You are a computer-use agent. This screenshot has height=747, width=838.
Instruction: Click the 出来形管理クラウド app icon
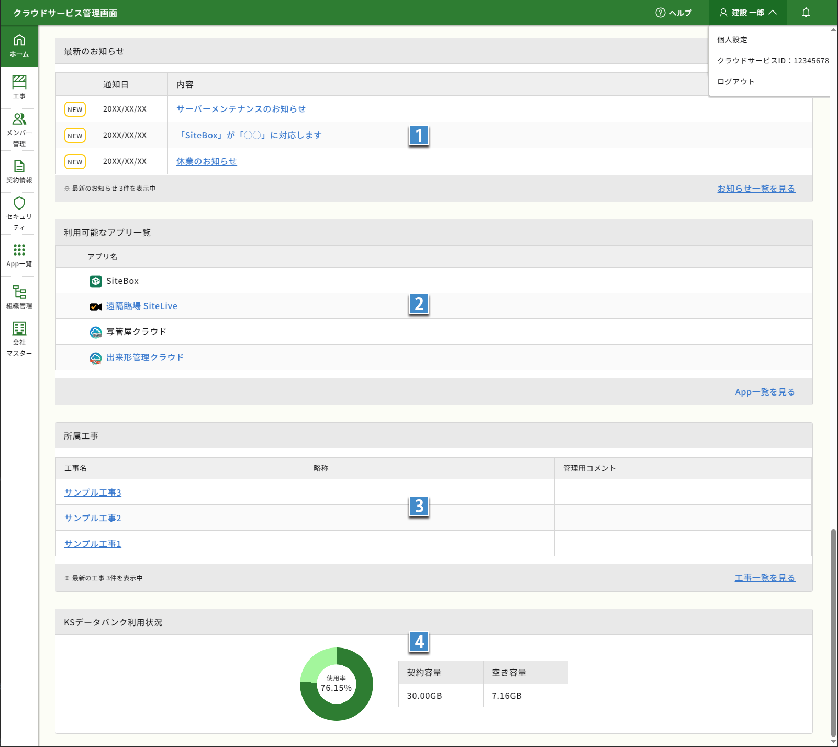click(96, 358)
